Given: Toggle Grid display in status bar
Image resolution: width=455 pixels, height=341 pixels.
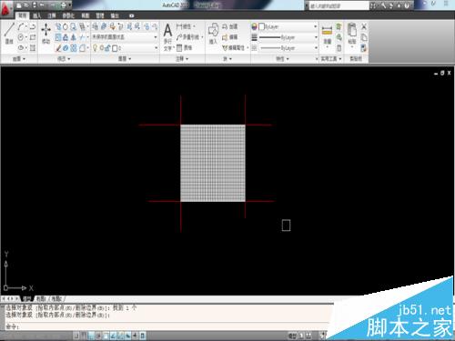Looking at the screenshot, I should click(x=84, y=336).
